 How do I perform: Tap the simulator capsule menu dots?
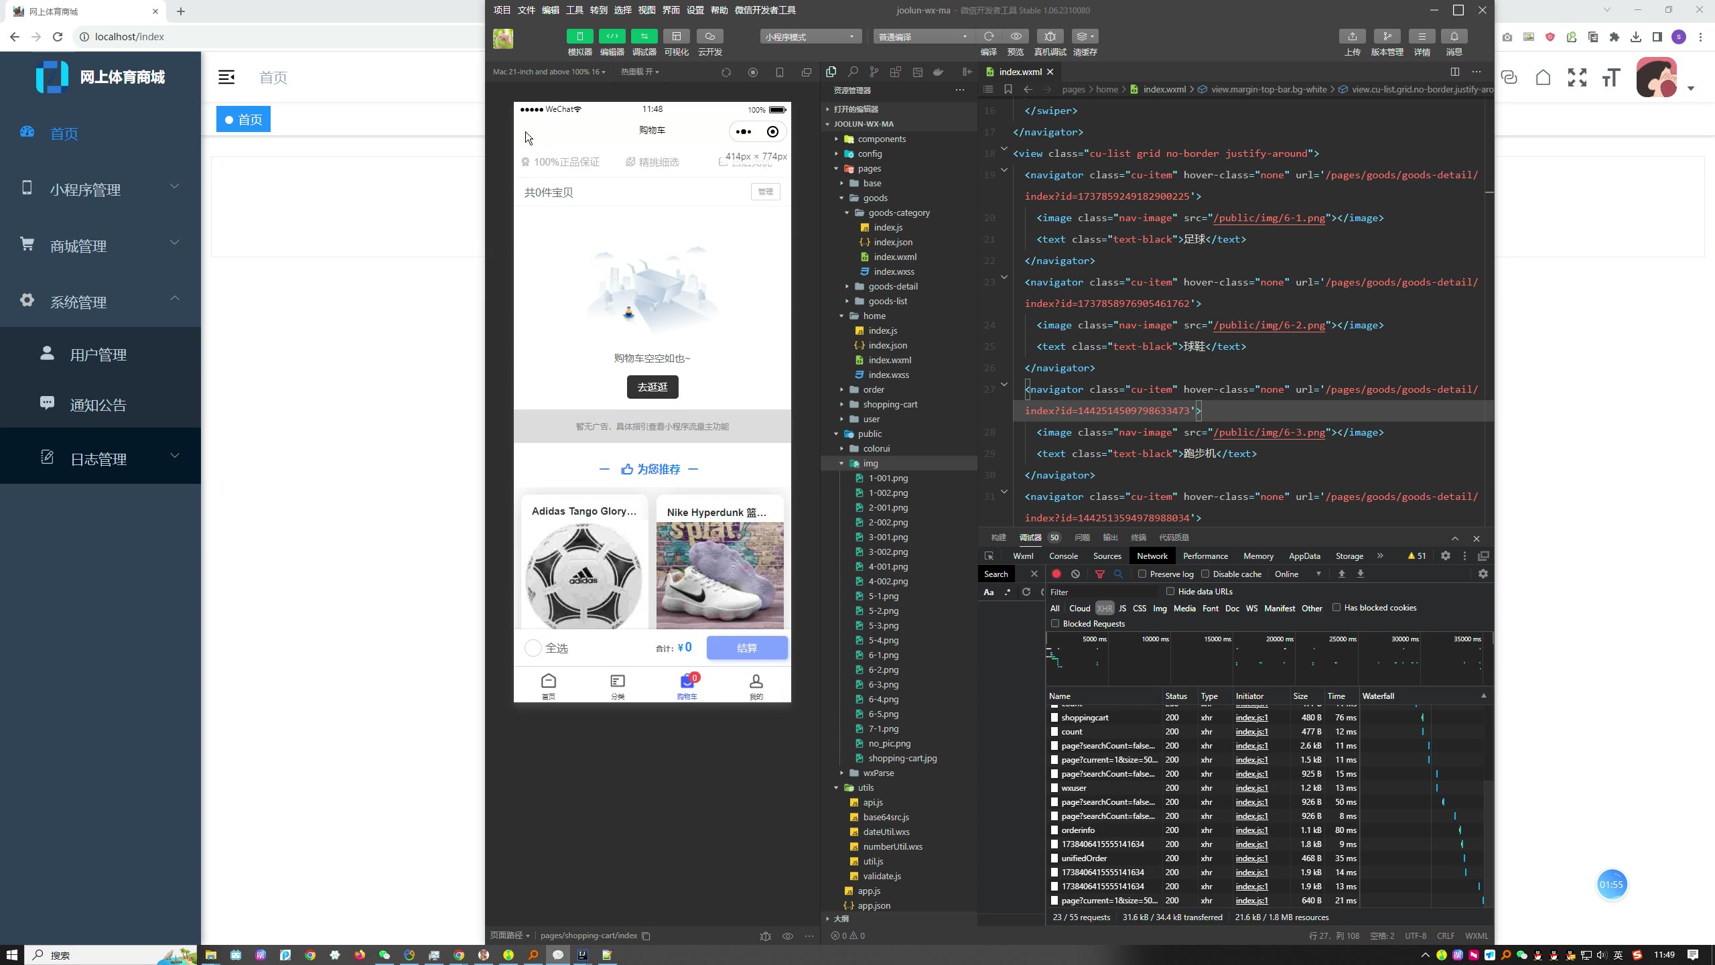pos(744,131)
